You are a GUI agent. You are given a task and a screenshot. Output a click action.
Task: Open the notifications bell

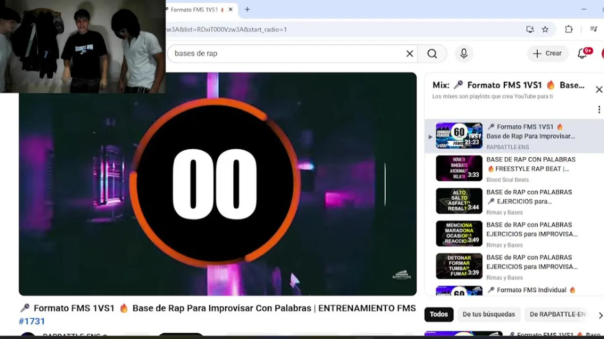[x=582, y=53]
